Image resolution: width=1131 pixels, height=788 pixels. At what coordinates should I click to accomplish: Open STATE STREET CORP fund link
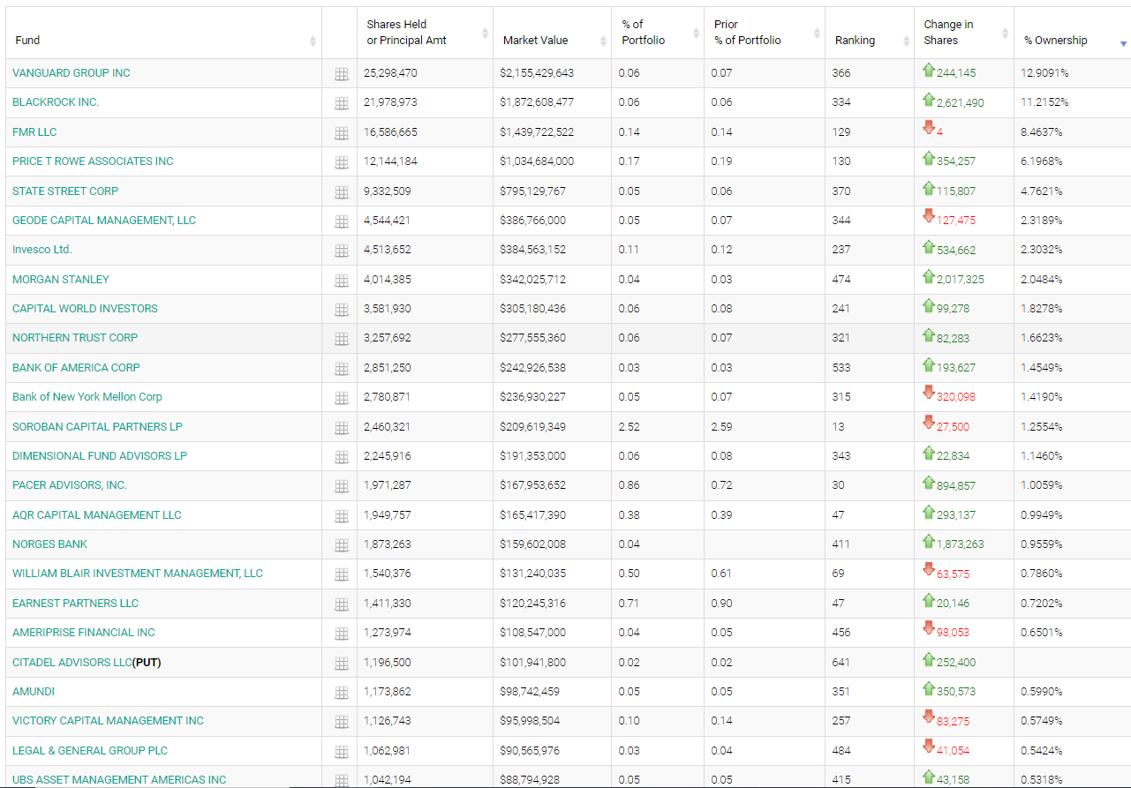[65, 191]
